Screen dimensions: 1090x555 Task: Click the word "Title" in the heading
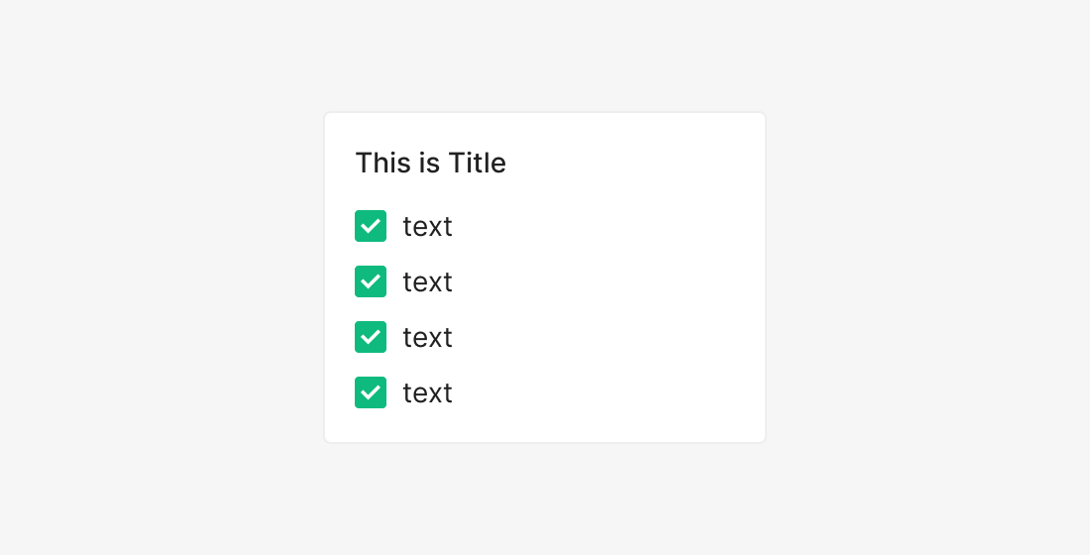coord(477,163)
